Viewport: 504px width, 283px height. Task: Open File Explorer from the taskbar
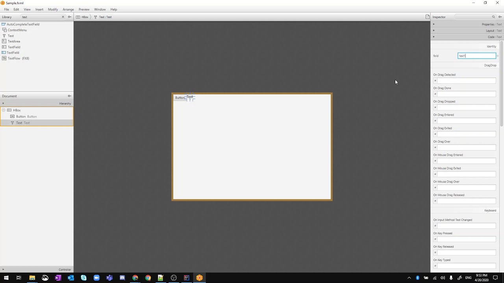(32, 278)
